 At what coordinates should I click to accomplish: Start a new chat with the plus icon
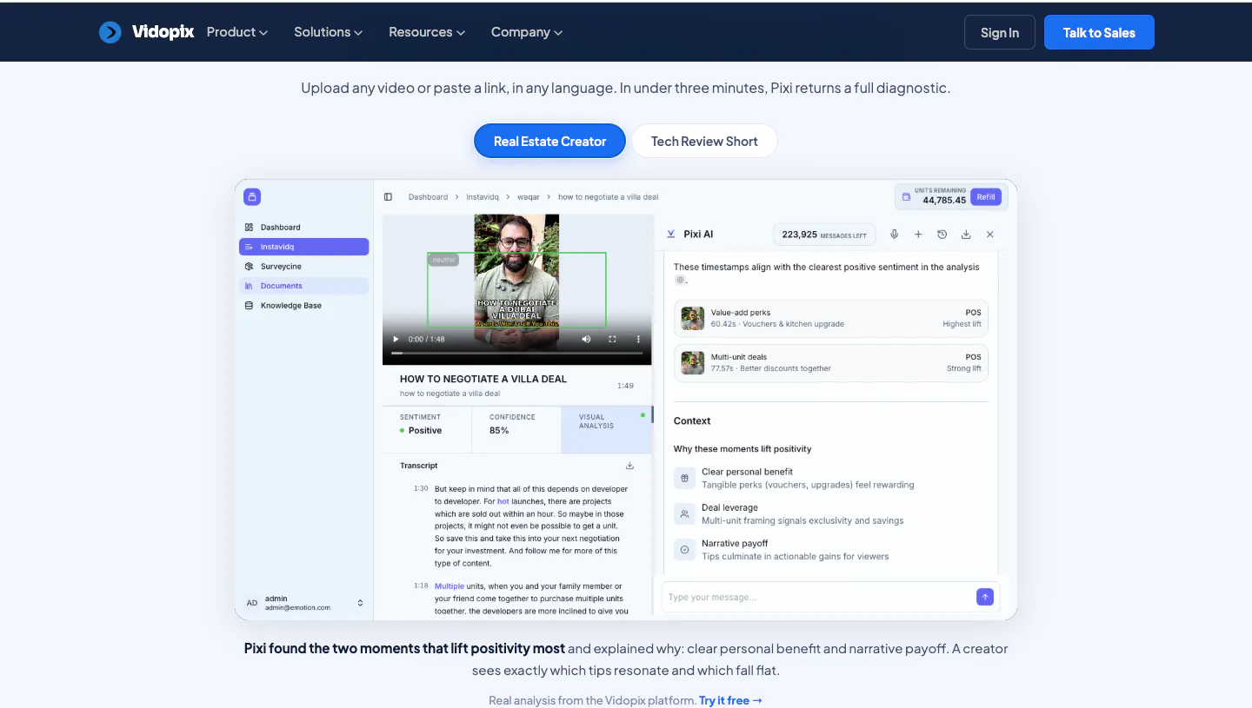coord(918,235)
